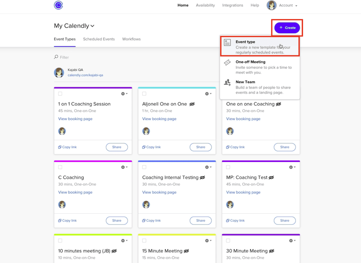Screen dimensions: 361x263
Task: Switch to the Workflows tab
Action: (131, 39)
